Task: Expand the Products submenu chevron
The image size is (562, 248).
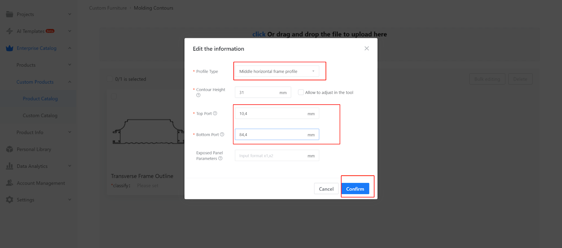Action: coord(70,65)
